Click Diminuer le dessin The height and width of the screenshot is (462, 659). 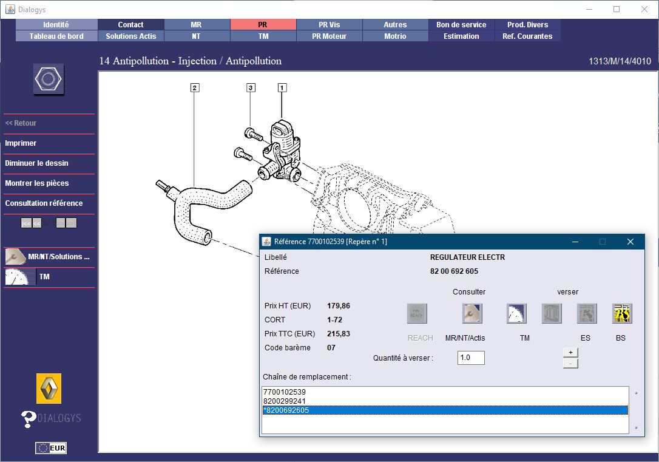(36, 163)
